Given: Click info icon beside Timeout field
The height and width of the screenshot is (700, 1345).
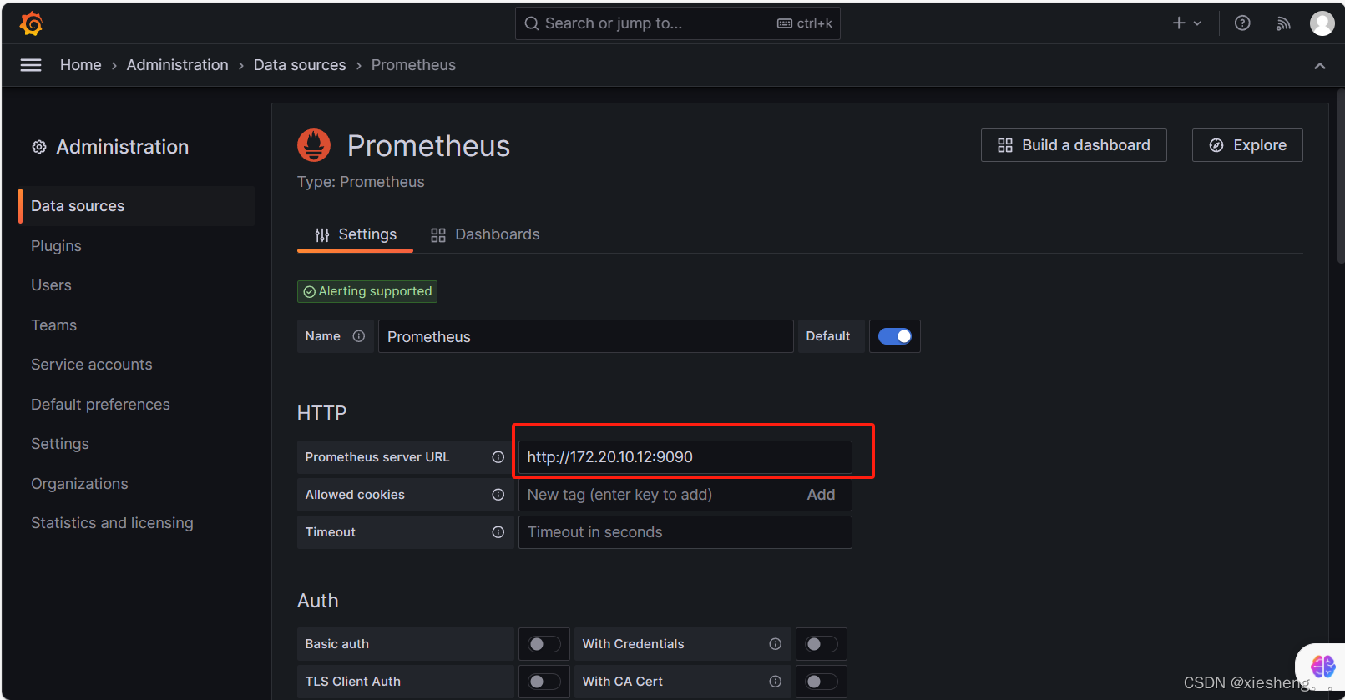Looking at the screenshot, I should [x=498, y=531].
